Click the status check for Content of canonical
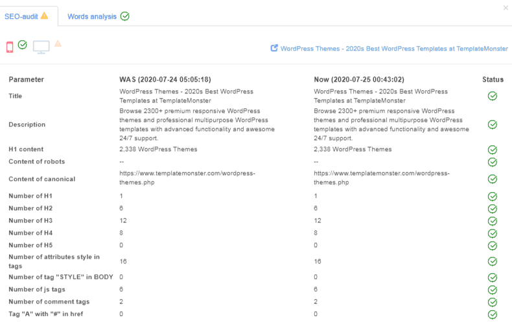The image size is (512, 325). coord(493,179)
